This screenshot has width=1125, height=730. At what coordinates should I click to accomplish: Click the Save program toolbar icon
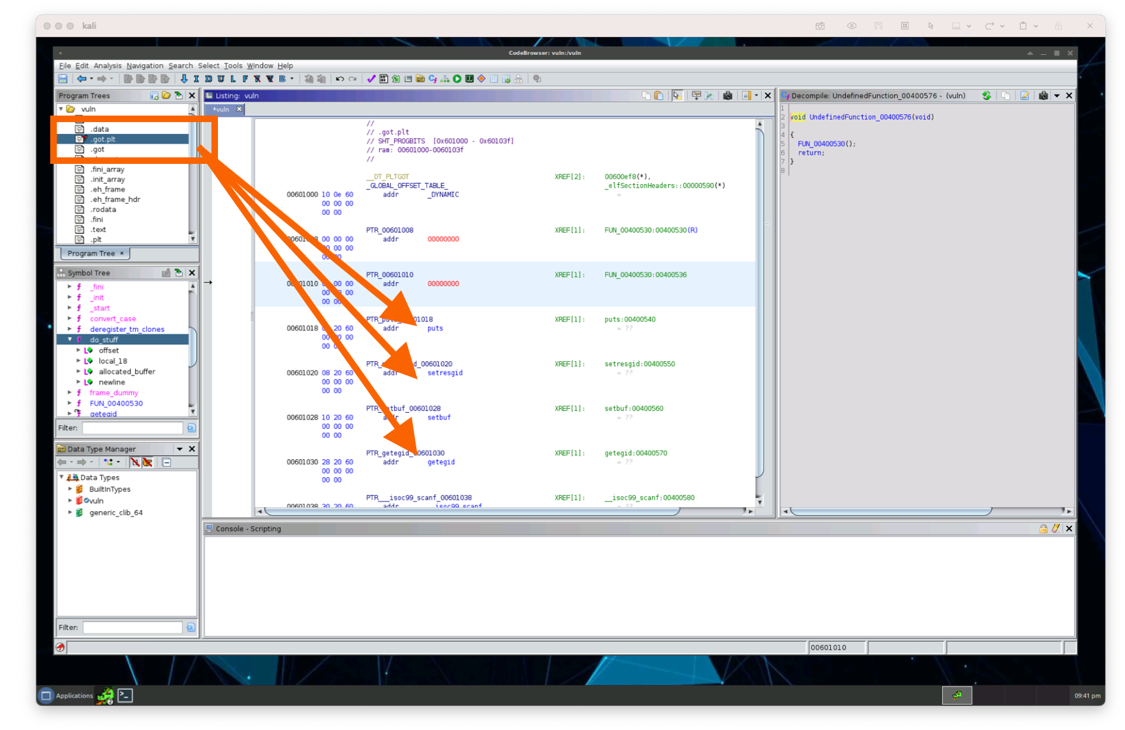click(x=63, y=79)
